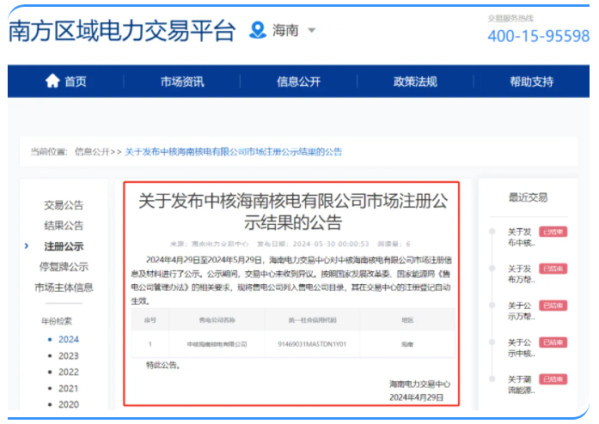Filter by year 2022

[69, 373]
